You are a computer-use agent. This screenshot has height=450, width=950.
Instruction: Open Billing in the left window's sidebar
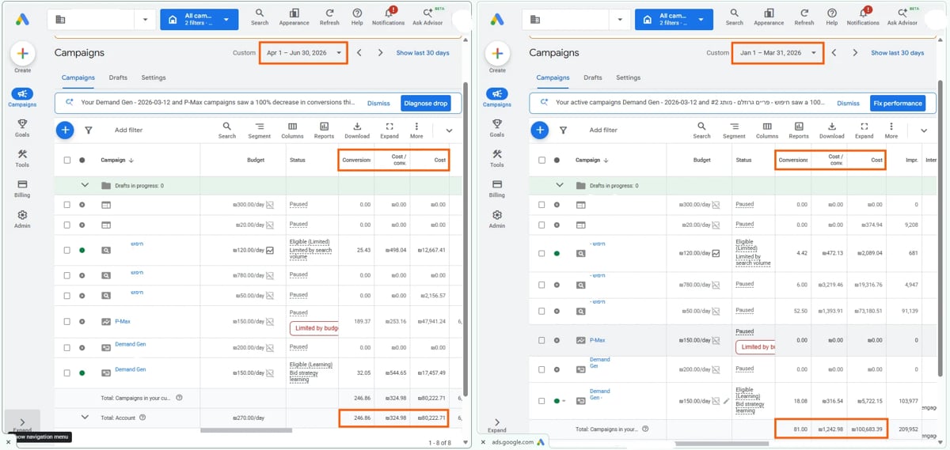[x=22, y=188]
